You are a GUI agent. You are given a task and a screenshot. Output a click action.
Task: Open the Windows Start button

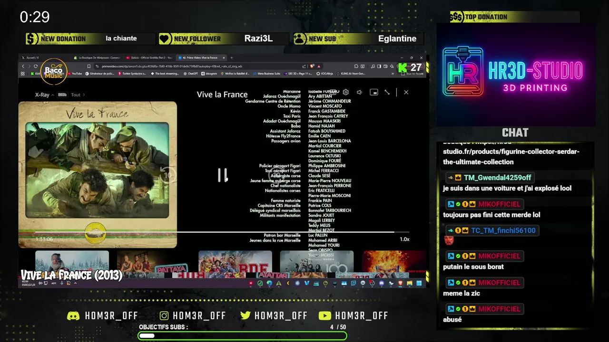(420, 284)
